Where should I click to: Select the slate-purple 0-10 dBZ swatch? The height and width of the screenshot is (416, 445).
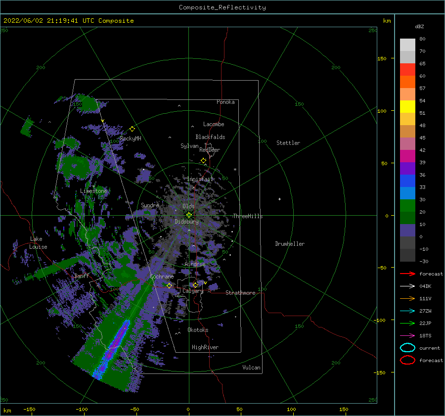click(407, 231)
